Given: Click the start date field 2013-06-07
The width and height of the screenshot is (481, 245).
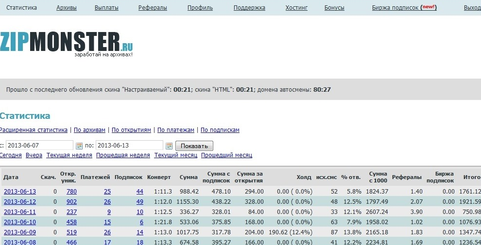Looking at the screenshot, I should pyautogui.click(x=39, y=145).
